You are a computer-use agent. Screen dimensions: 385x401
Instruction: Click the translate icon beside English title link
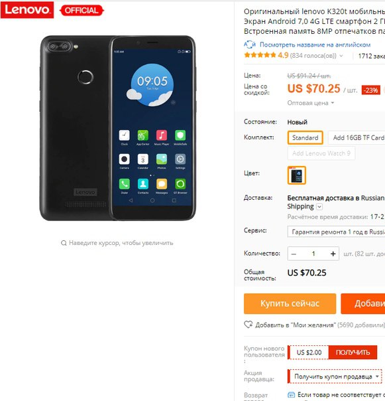point(249,44)
